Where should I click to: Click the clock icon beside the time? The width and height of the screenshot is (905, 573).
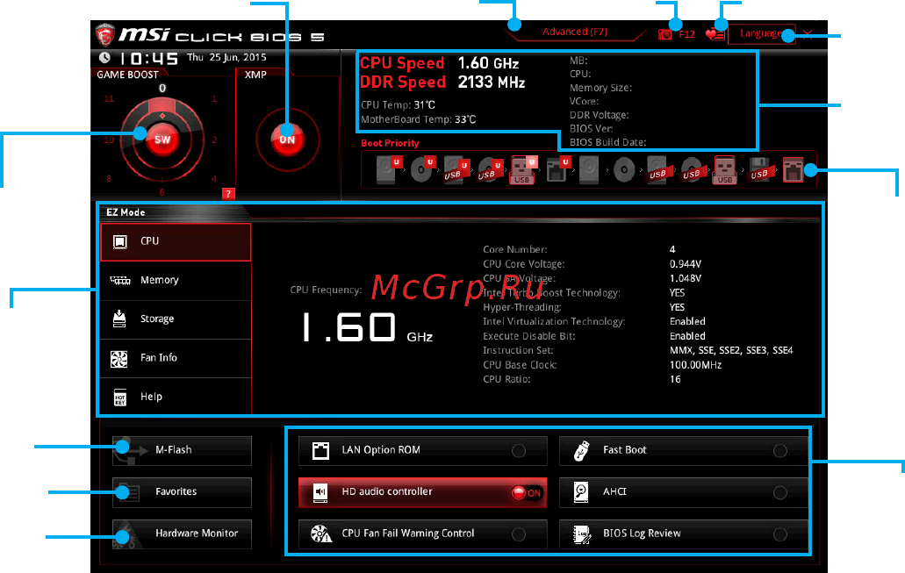(104, 58)
